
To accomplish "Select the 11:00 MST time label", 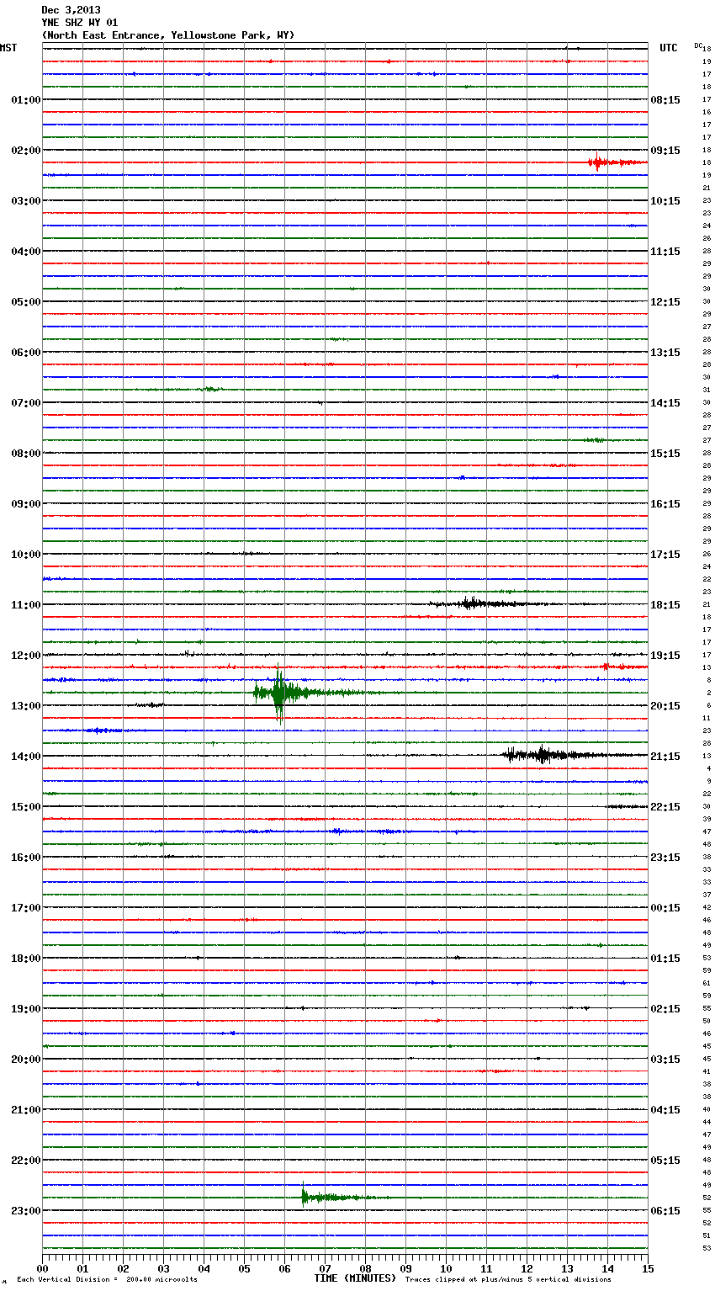I will point(26,605).
